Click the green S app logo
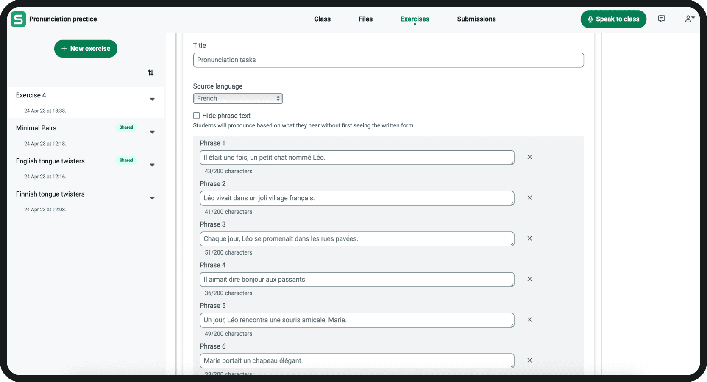The width and height of the screenshot is (707, 382). (18, 19)
